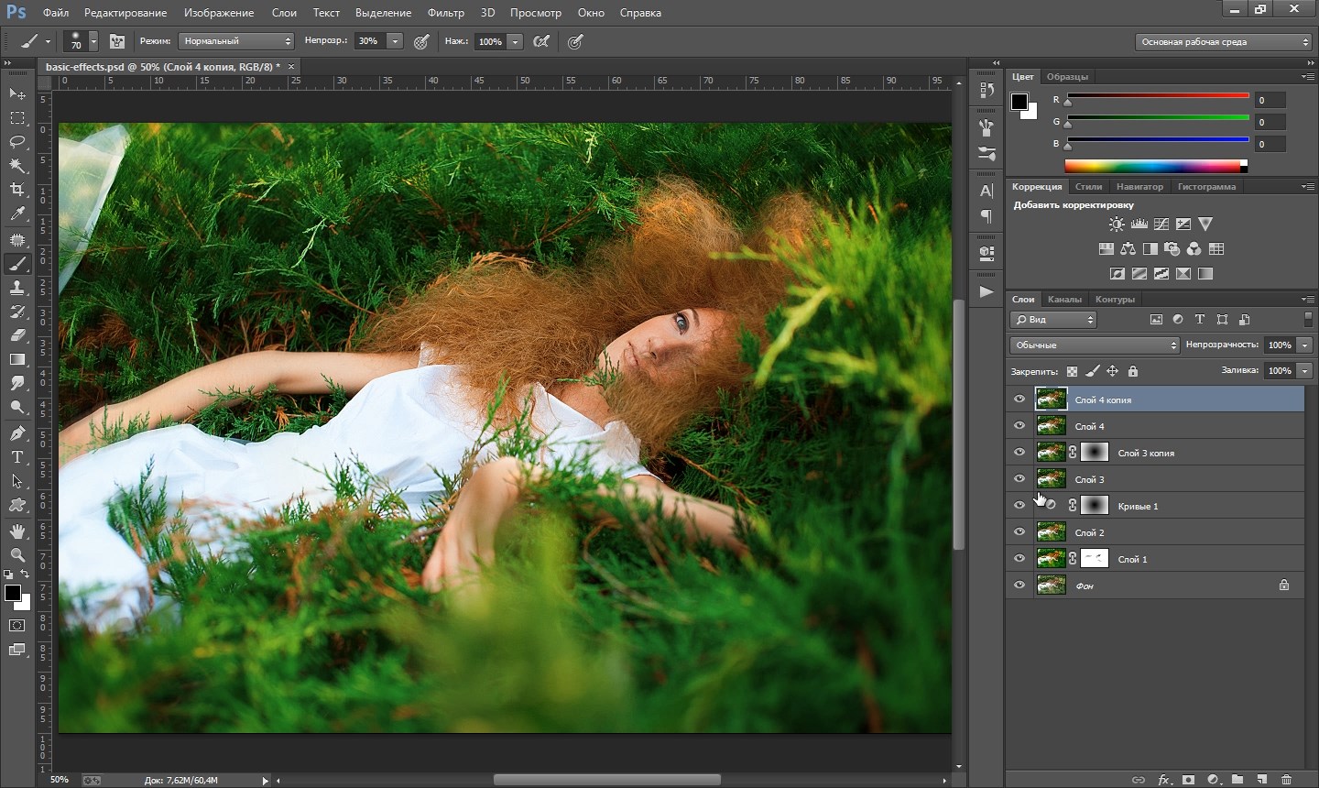Open the layer blend mode Обычные dropdown
The height and width of the screenshot is (788, 1319).
(x=1095, y=345)
